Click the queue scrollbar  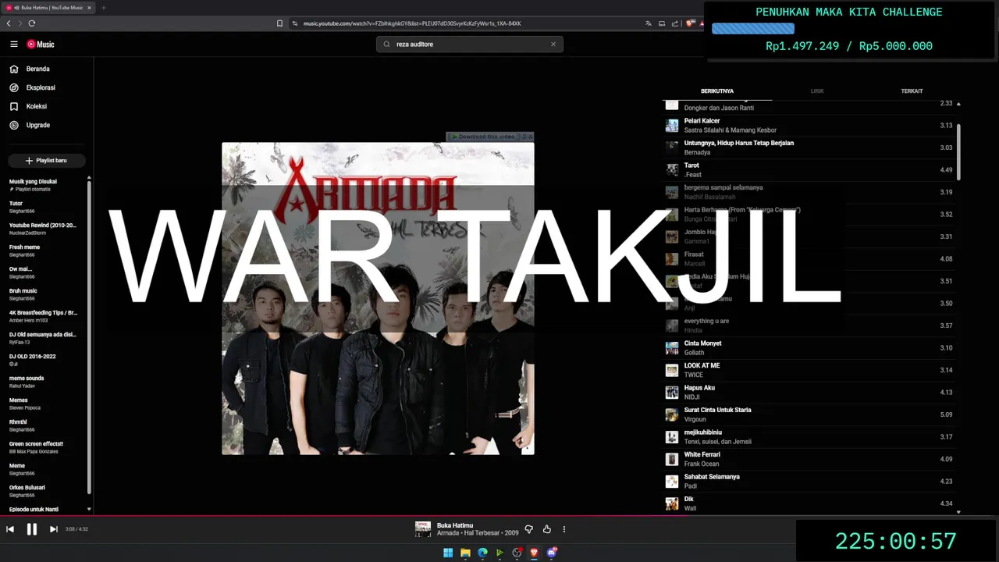coord(958,151)
